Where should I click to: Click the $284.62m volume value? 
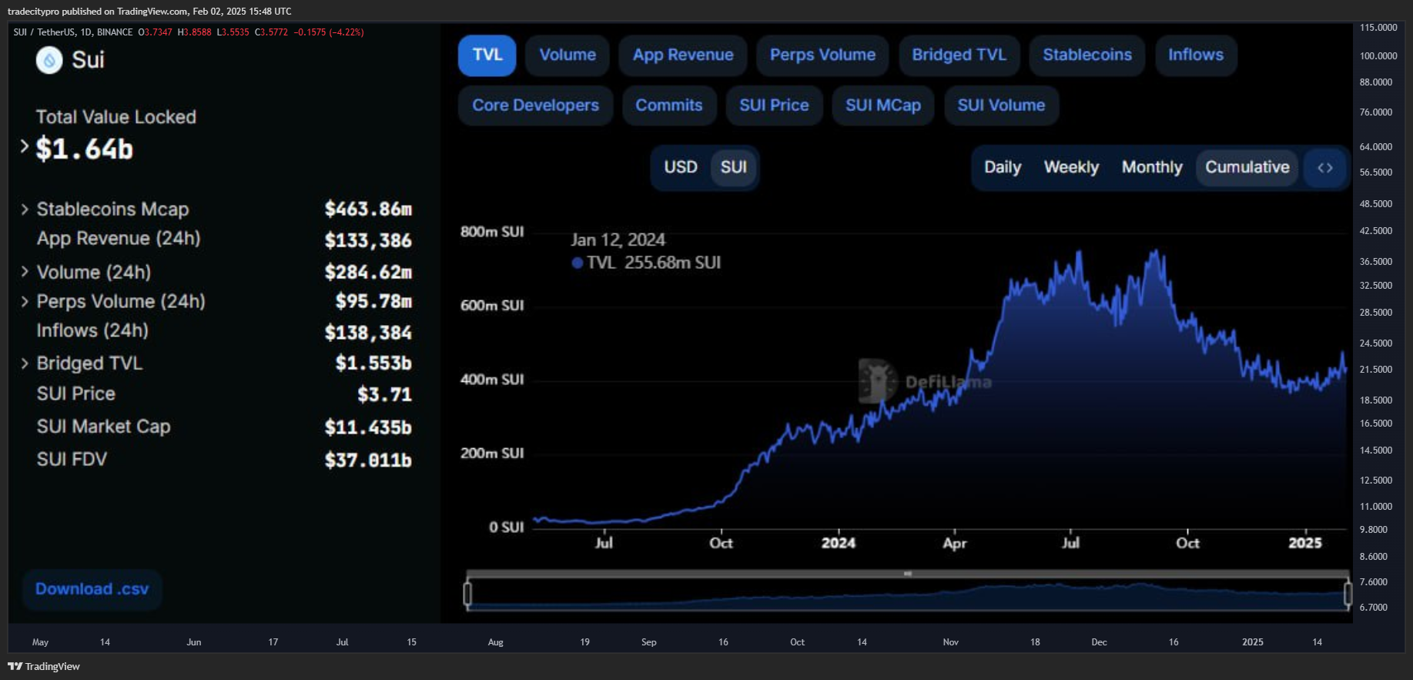tap(368, 272)
